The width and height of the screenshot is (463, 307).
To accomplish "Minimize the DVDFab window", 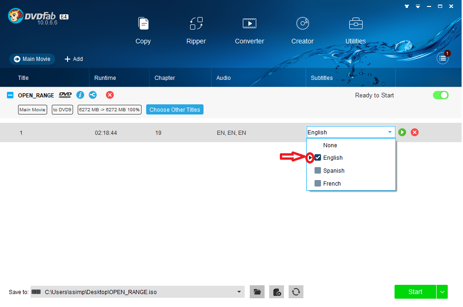I will (429, 6).
